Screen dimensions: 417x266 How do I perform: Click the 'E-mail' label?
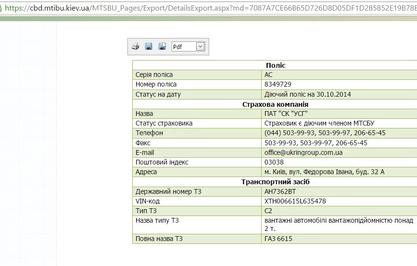coord(145,152)
